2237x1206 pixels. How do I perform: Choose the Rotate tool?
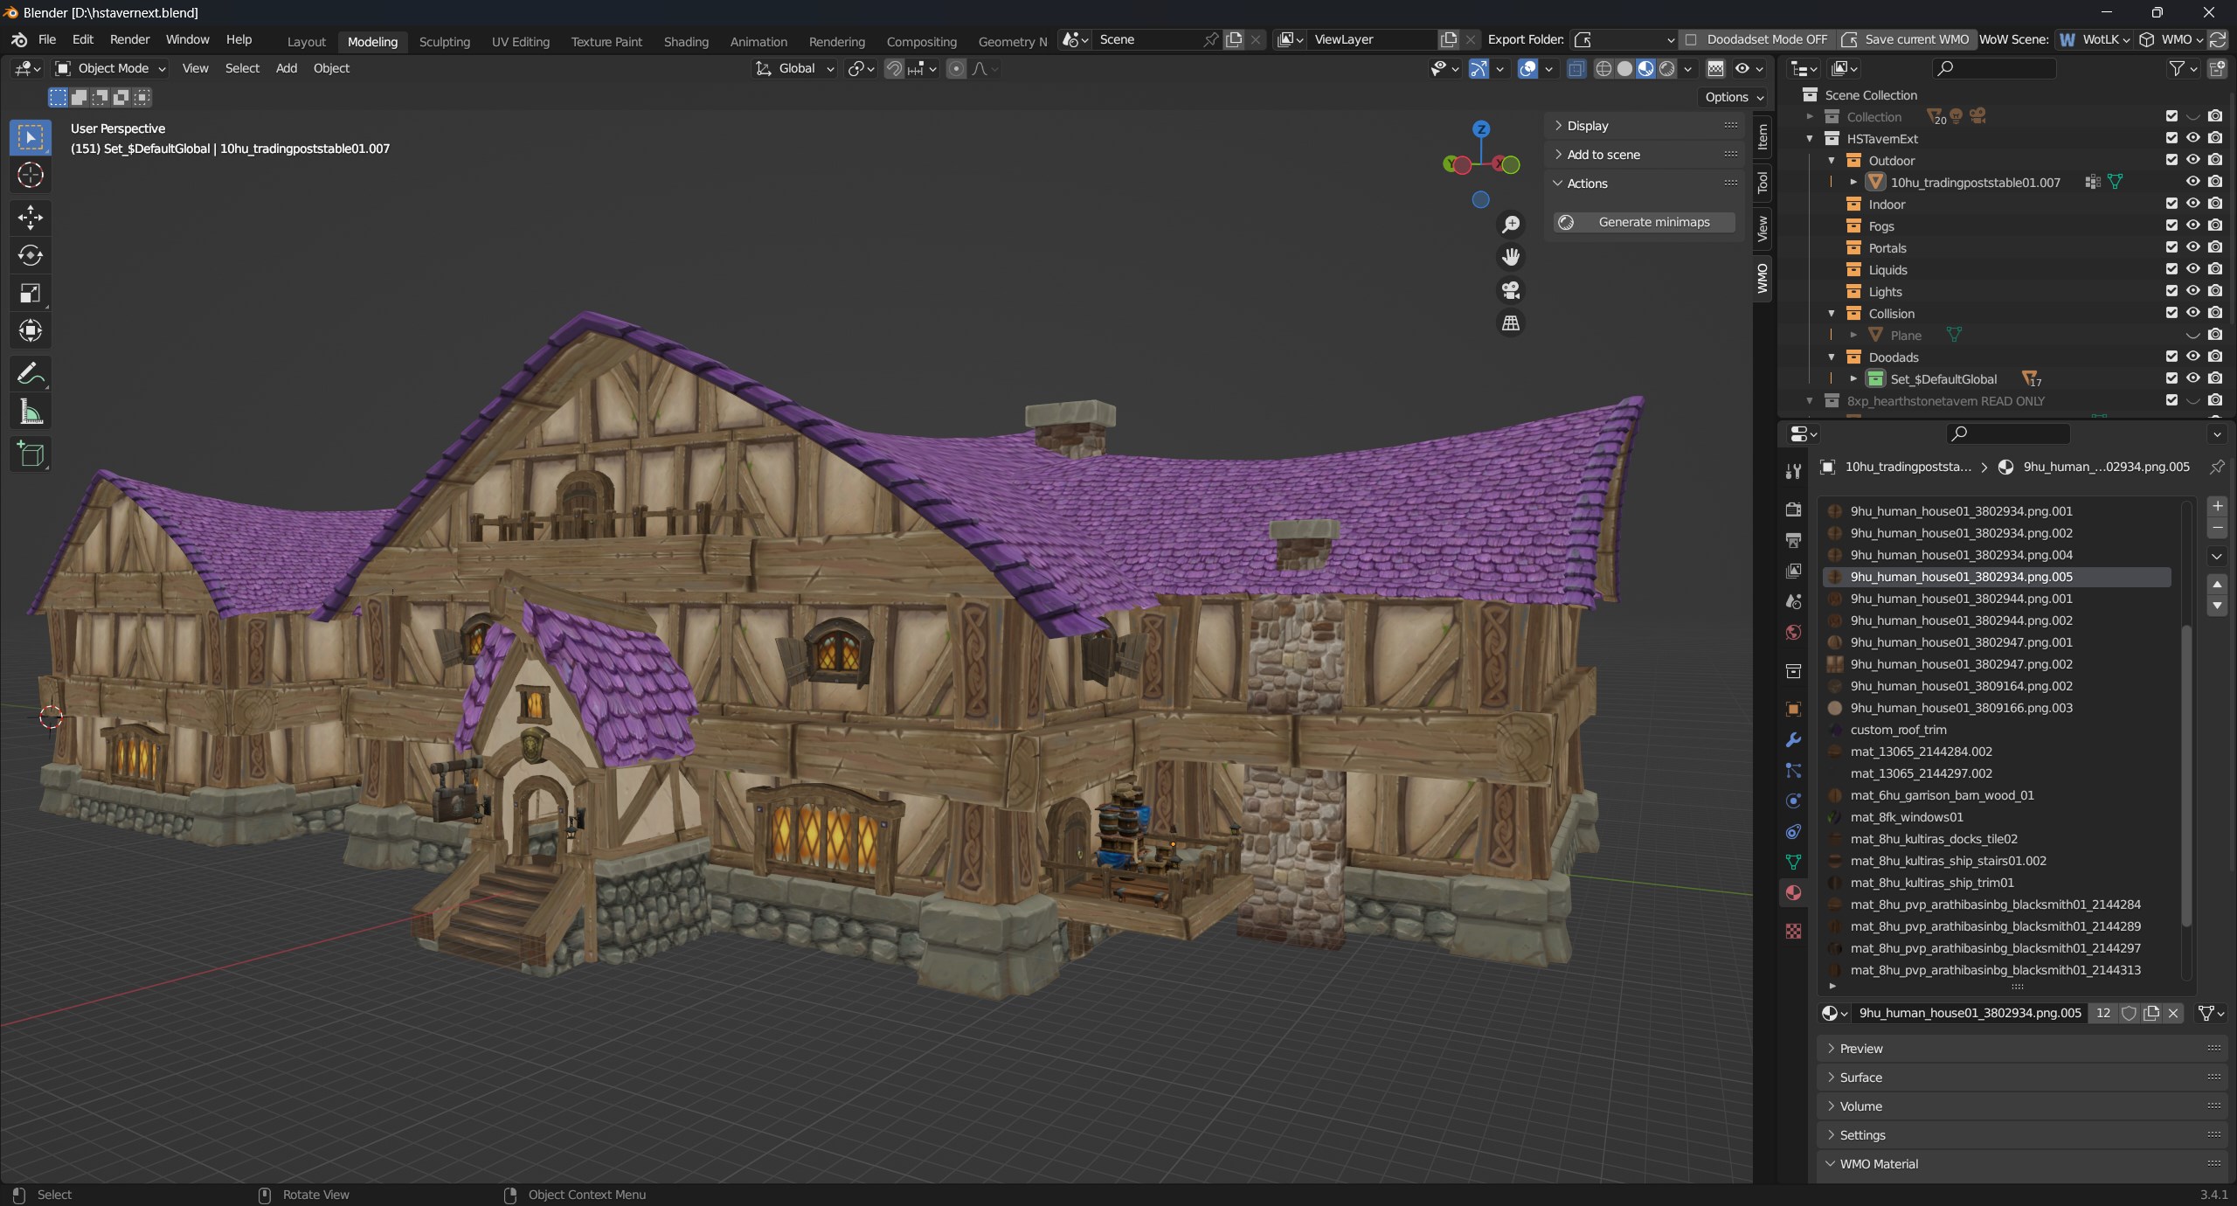31,255
